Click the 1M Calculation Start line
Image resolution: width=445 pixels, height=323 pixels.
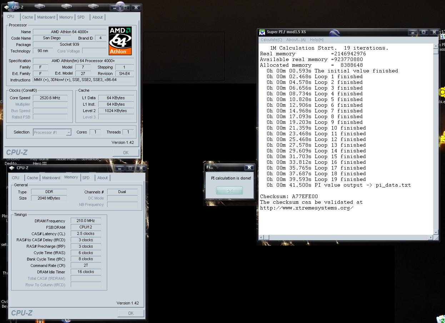point(329,48)
